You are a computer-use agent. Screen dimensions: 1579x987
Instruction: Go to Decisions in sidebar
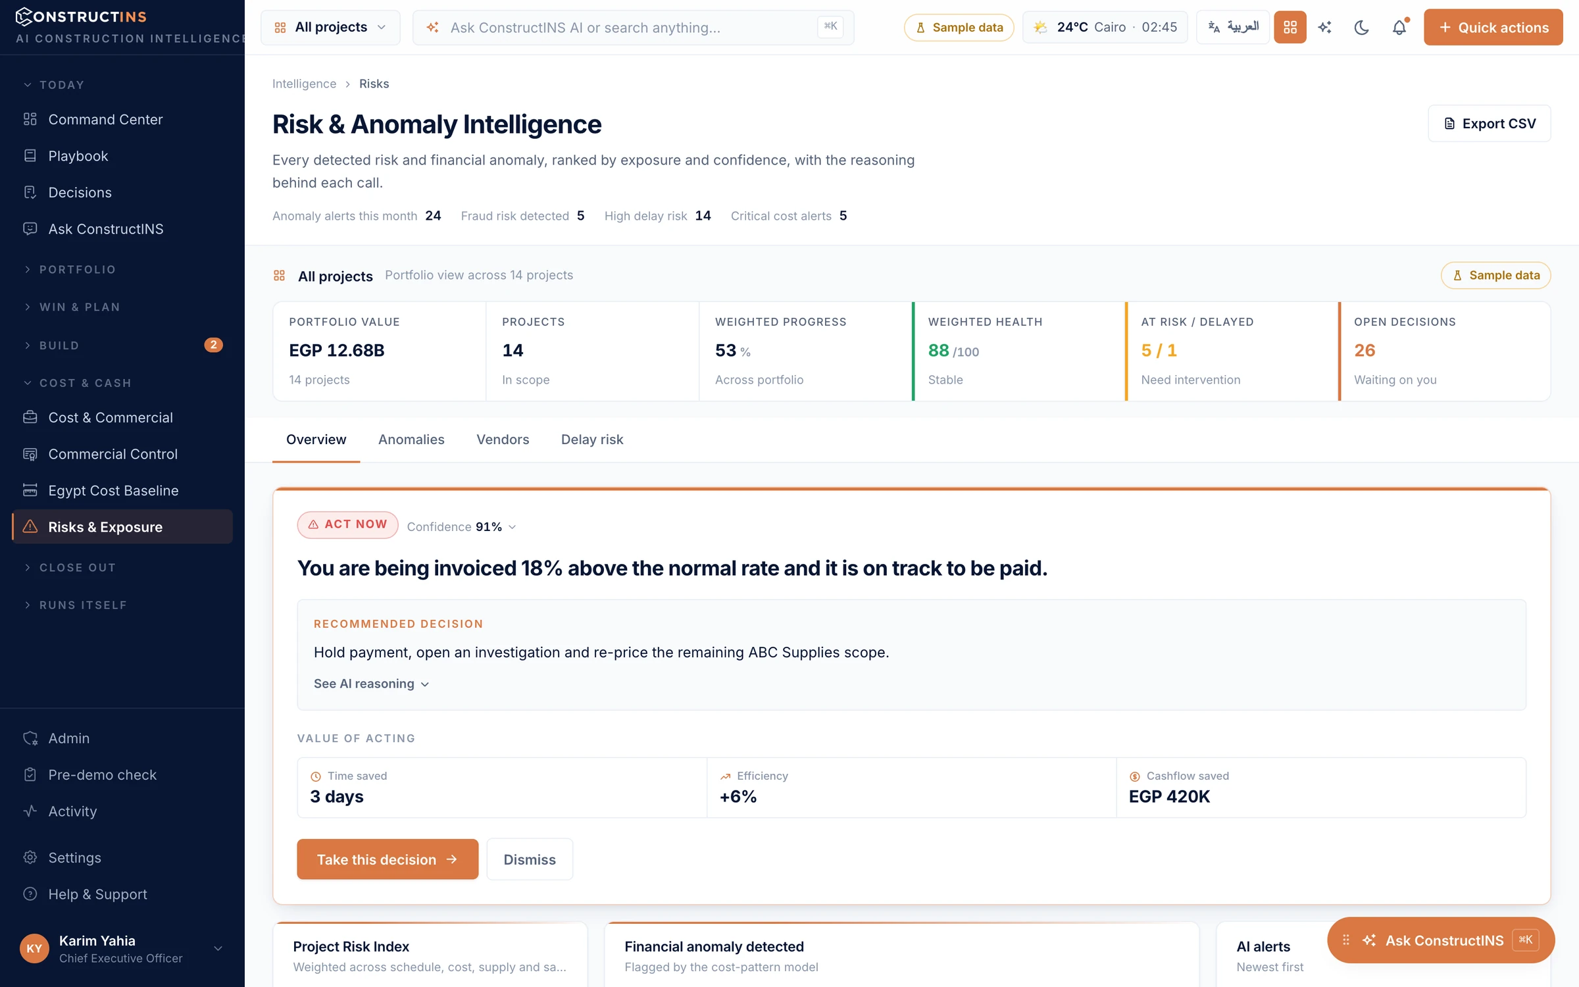[x=122, y=192]
